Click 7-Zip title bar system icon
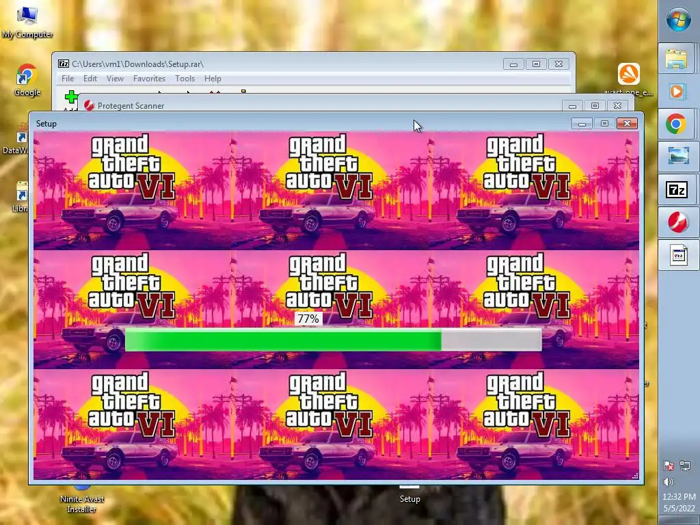This screenshot has height=525, width=700. click(x=64, y=64)
